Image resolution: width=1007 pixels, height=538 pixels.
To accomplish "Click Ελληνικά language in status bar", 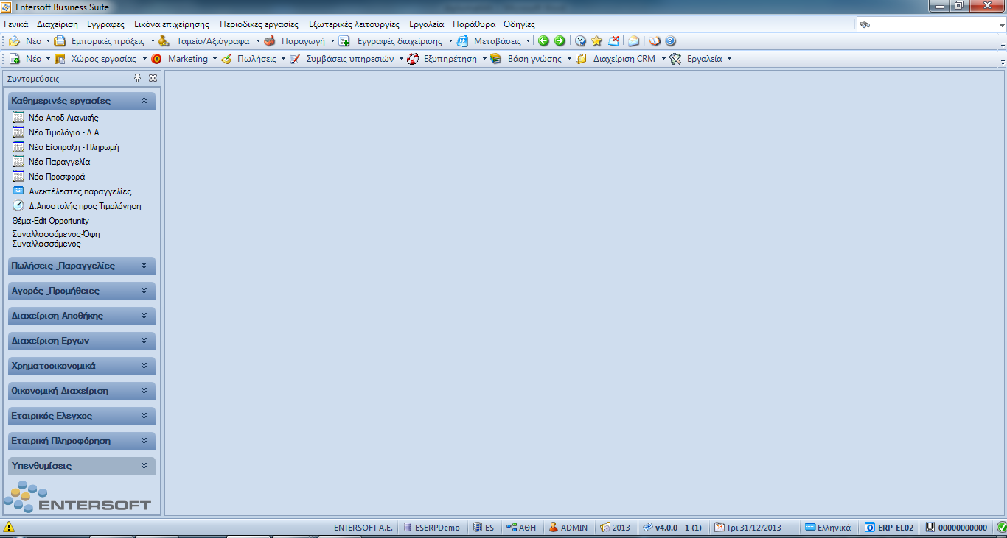I will point(828,527).
